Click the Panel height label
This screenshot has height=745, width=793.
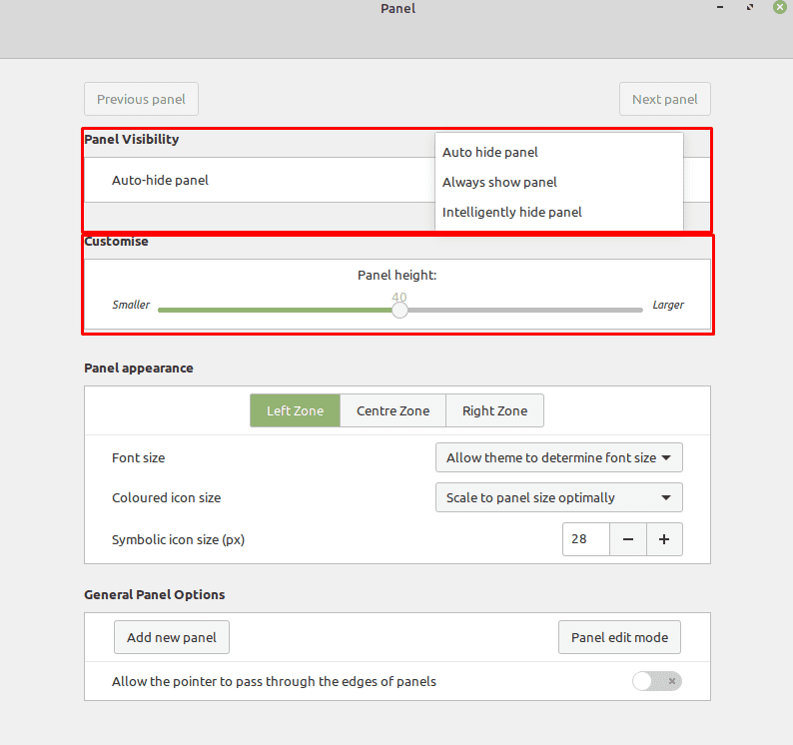point(397,276)
